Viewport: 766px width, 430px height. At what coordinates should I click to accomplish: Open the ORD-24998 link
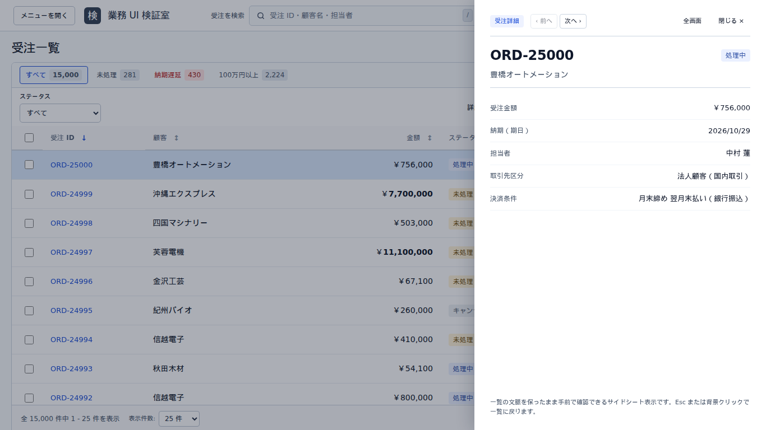(71, 223)
